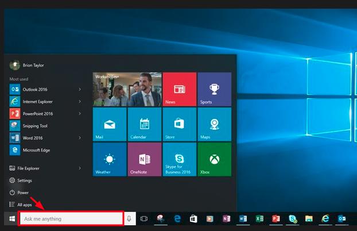The width and height of the screenshot is (357, 231).
Task: Open the Xbox tile
Action: (215, 159)
